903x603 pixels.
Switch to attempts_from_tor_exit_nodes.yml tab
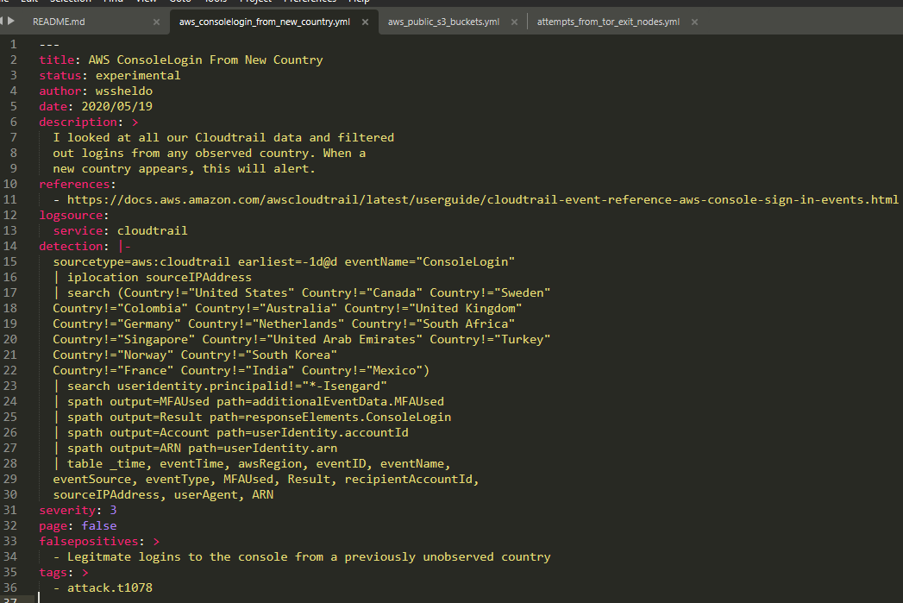click(608, 22)
